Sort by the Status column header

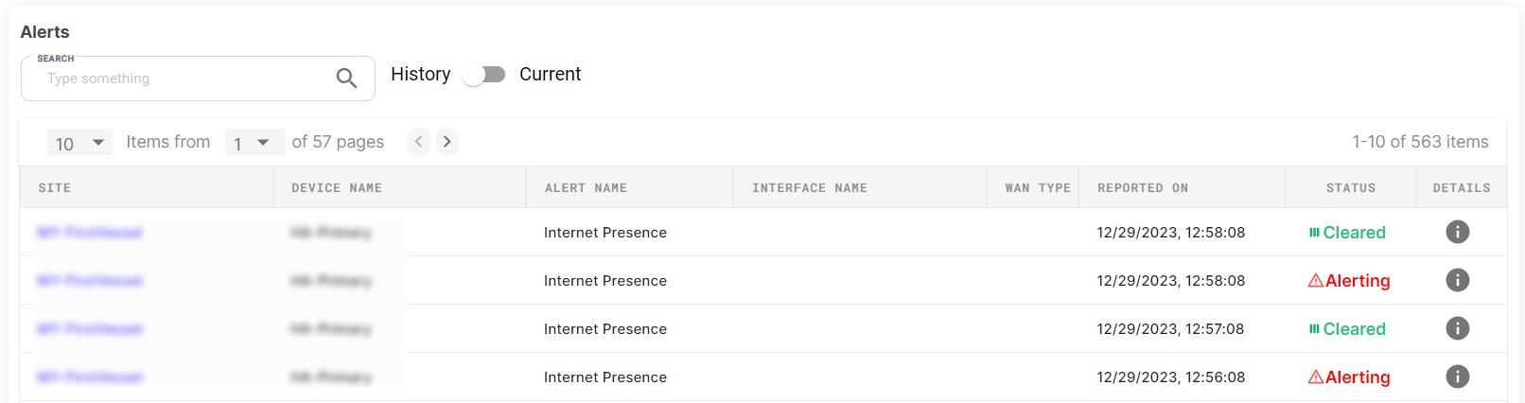point(1350,188)
